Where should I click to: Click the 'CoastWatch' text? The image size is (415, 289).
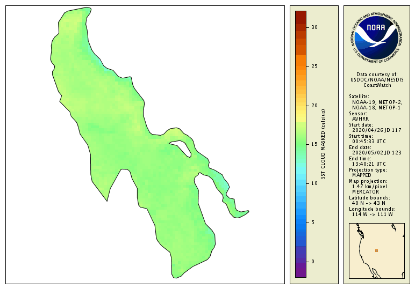pyautogui.click(x=377, y=85)
